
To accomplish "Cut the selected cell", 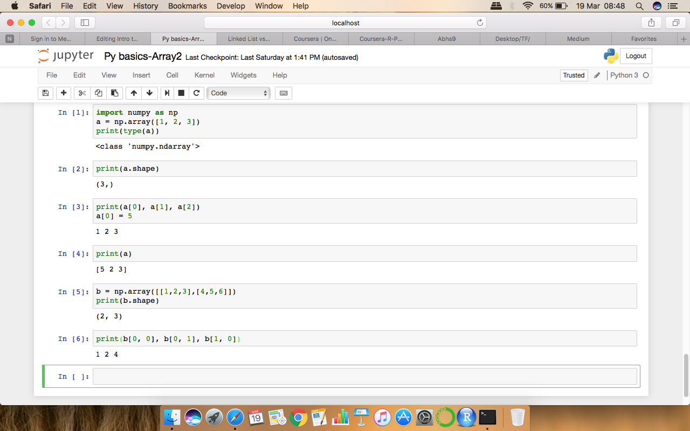I will click(x=81, y=93).
